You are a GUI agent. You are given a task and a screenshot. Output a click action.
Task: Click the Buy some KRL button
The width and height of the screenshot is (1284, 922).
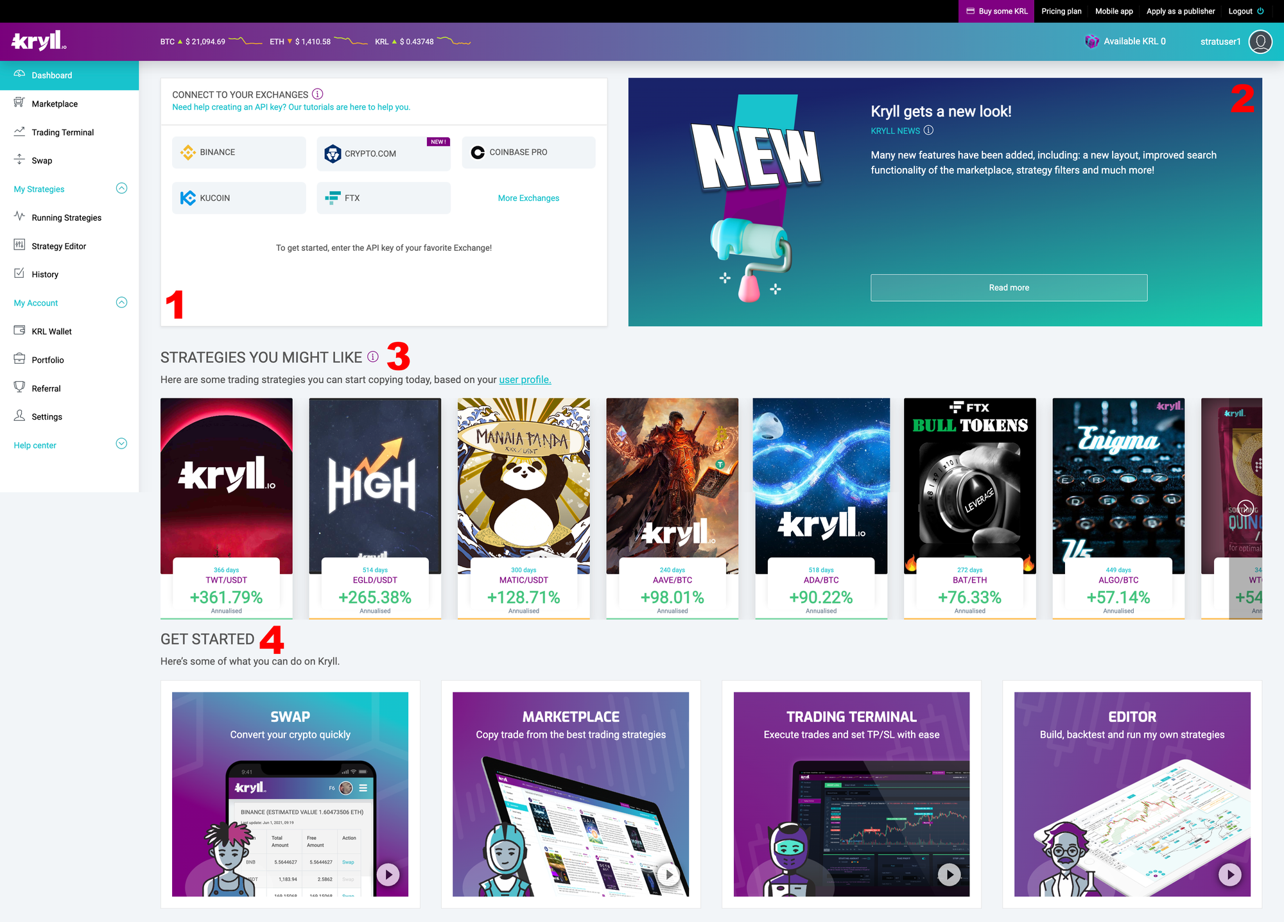[996, 11]
